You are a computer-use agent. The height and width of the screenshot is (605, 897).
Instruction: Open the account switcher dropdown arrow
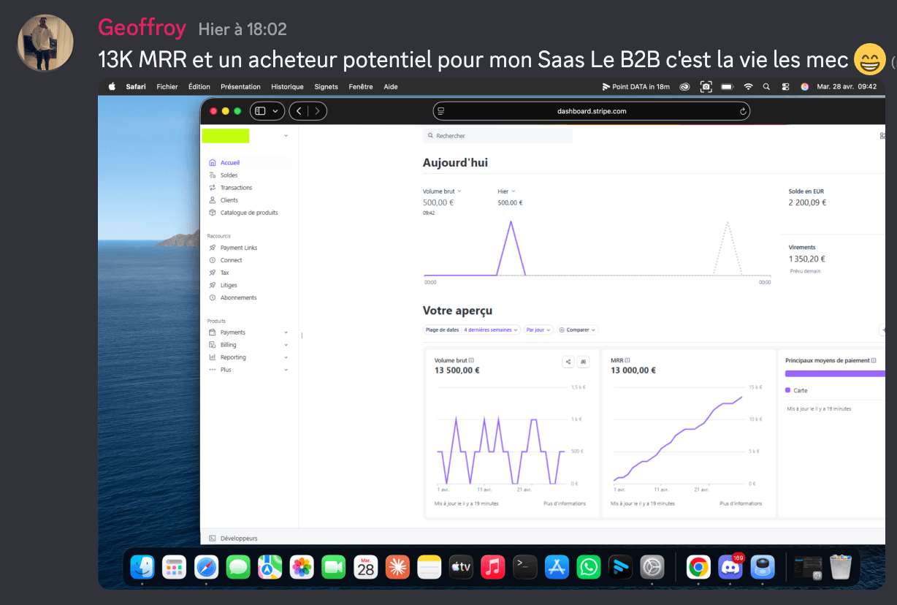(286, 136)
